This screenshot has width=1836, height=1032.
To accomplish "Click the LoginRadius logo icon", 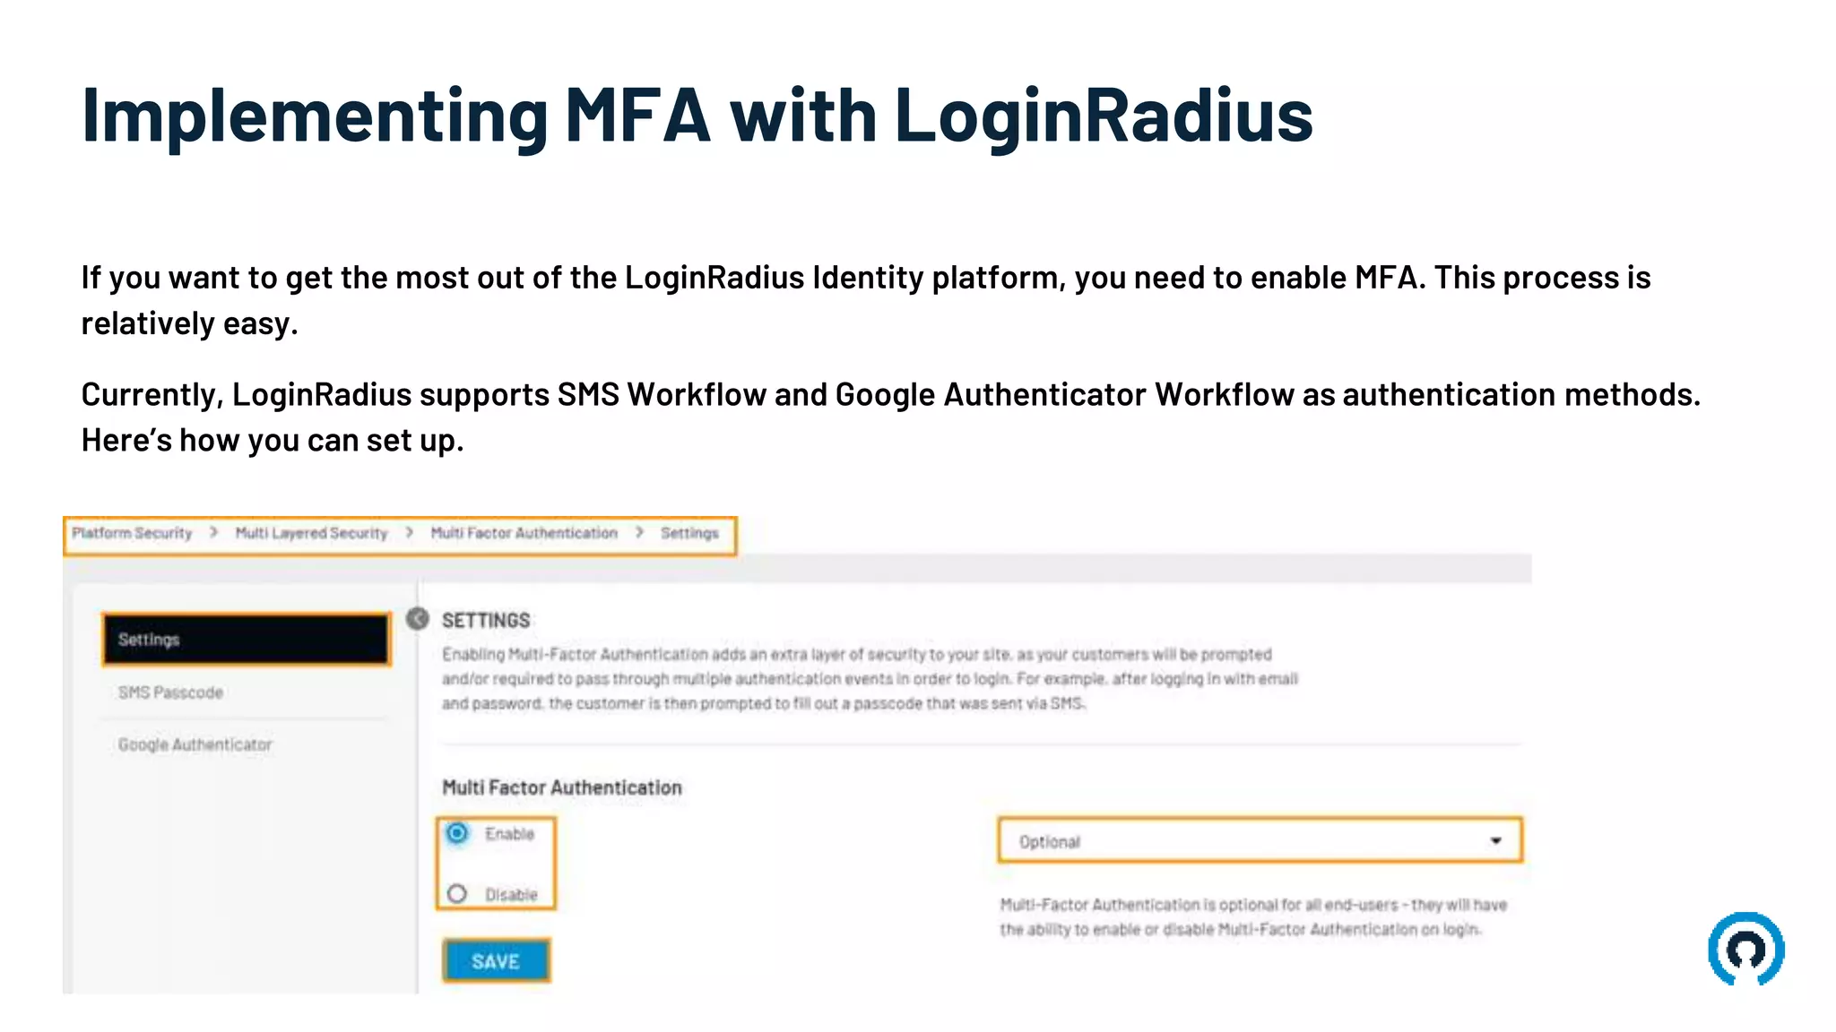I will 1745,949.
